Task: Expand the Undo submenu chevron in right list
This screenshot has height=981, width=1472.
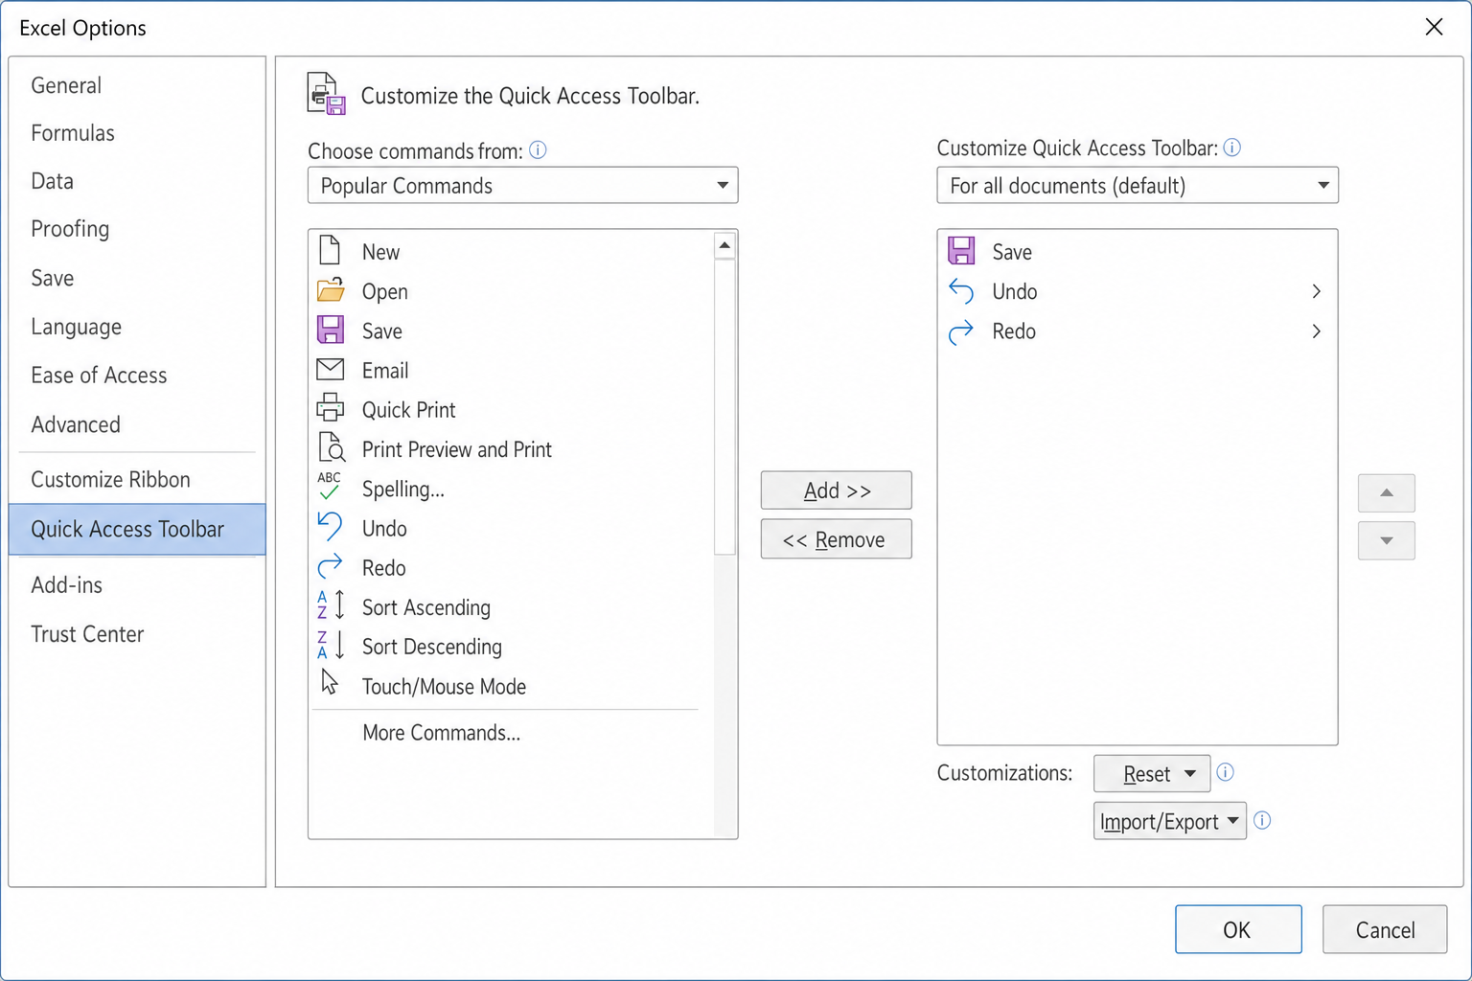Action: [1316, 291]
